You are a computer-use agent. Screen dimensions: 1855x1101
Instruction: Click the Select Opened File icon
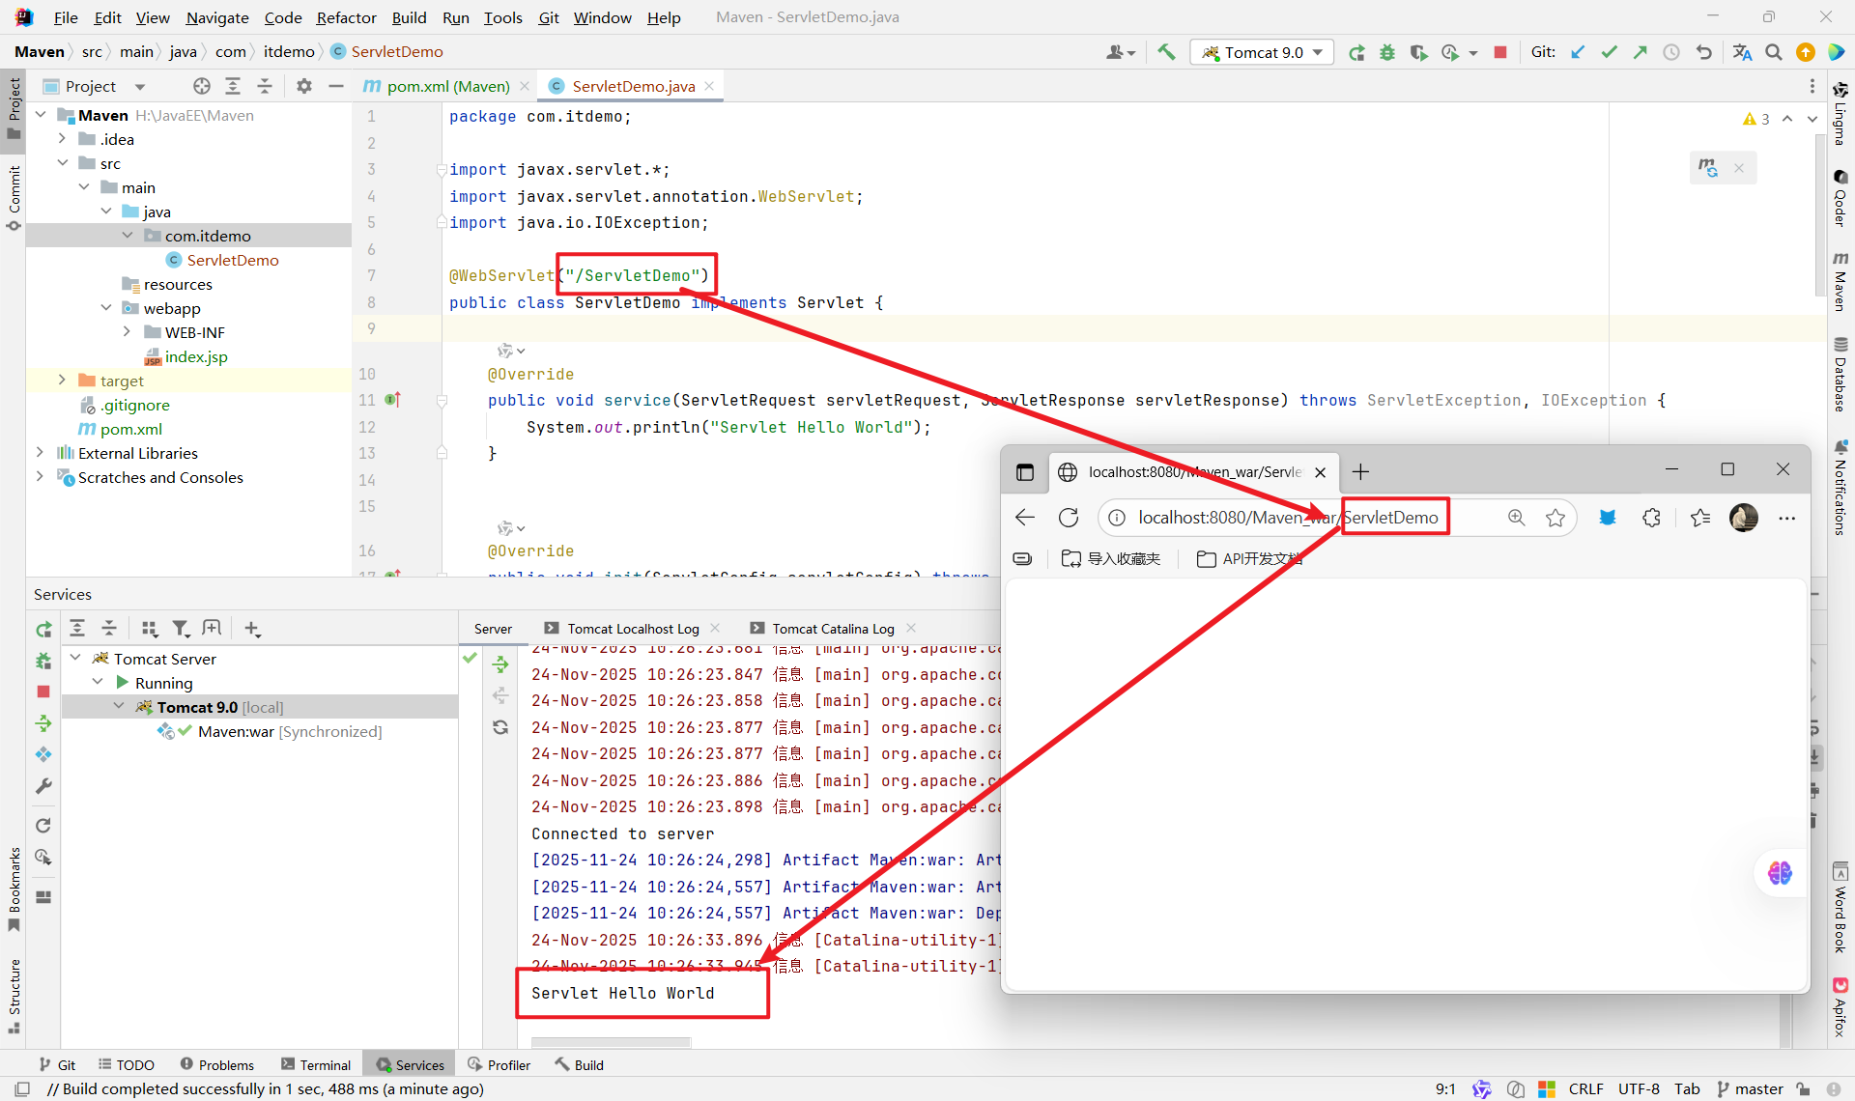point(201,86)
